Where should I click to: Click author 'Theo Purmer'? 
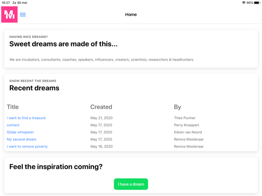(185, 118)
